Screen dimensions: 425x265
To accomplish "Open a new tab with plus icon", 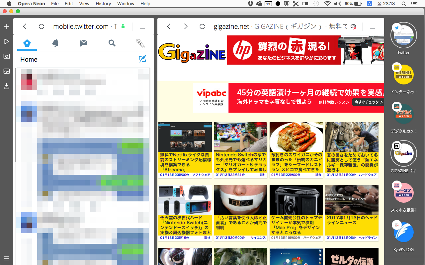I will tap(6, 26).
